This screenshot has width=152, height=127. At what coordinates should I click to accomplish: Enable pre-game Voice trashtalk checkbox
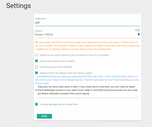(36, 67)
